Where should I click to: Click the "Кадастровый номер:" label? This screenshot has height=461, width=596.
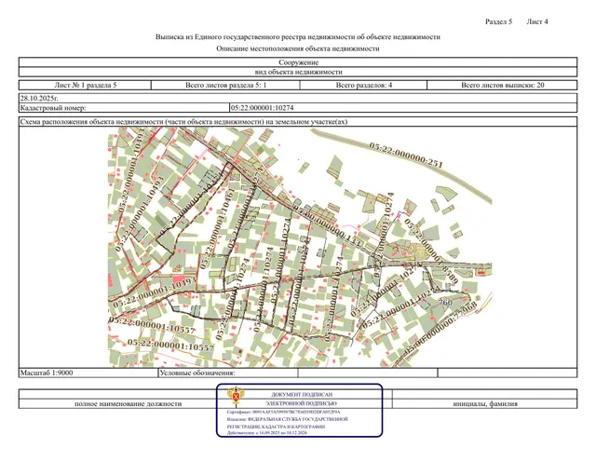[x=53, y=108]
